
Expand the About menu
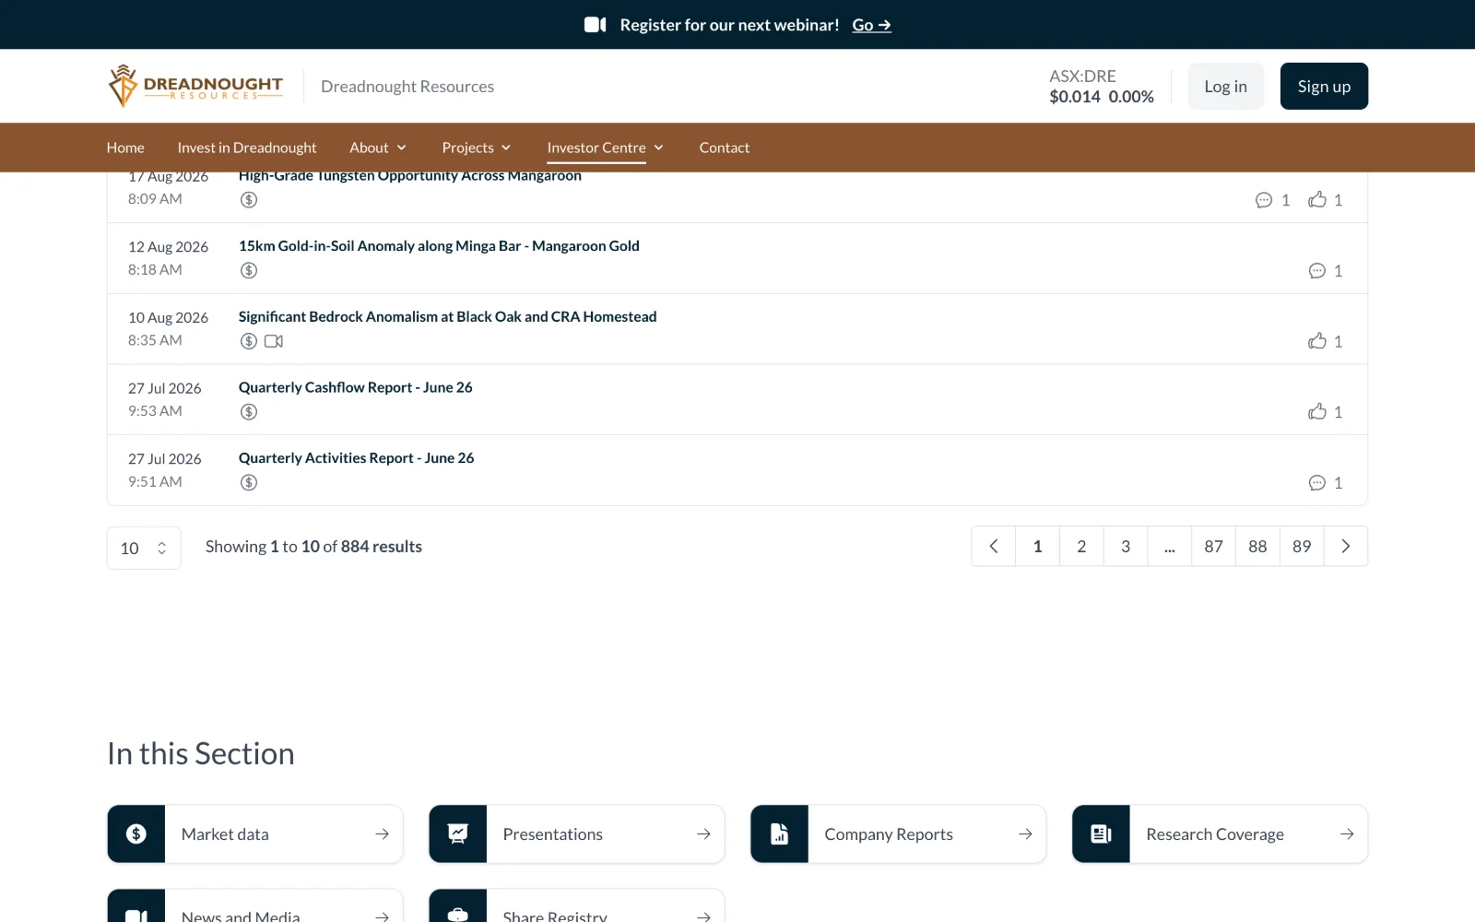[x=378, y=148]
